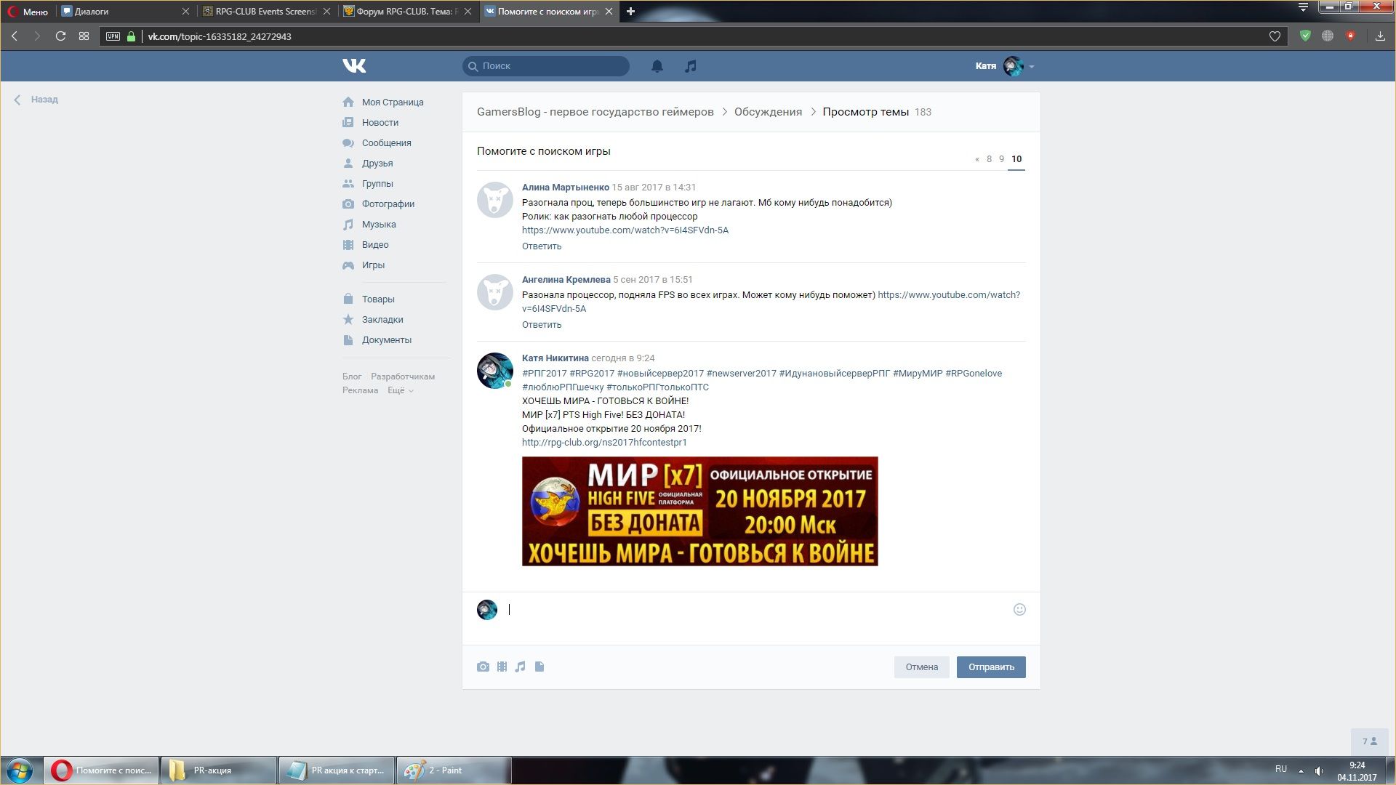Screen dimensions: 1396x785
Task: Open Закладки in sidebar
Action: (382, 320)
